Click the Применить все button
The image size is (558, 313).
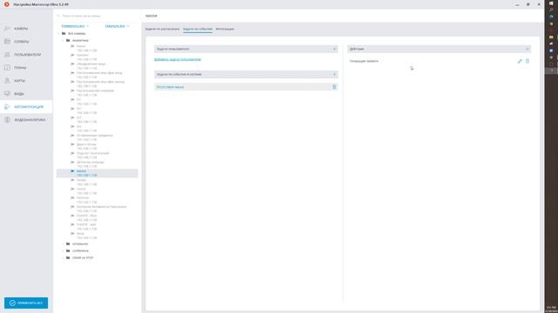point(26,303)
